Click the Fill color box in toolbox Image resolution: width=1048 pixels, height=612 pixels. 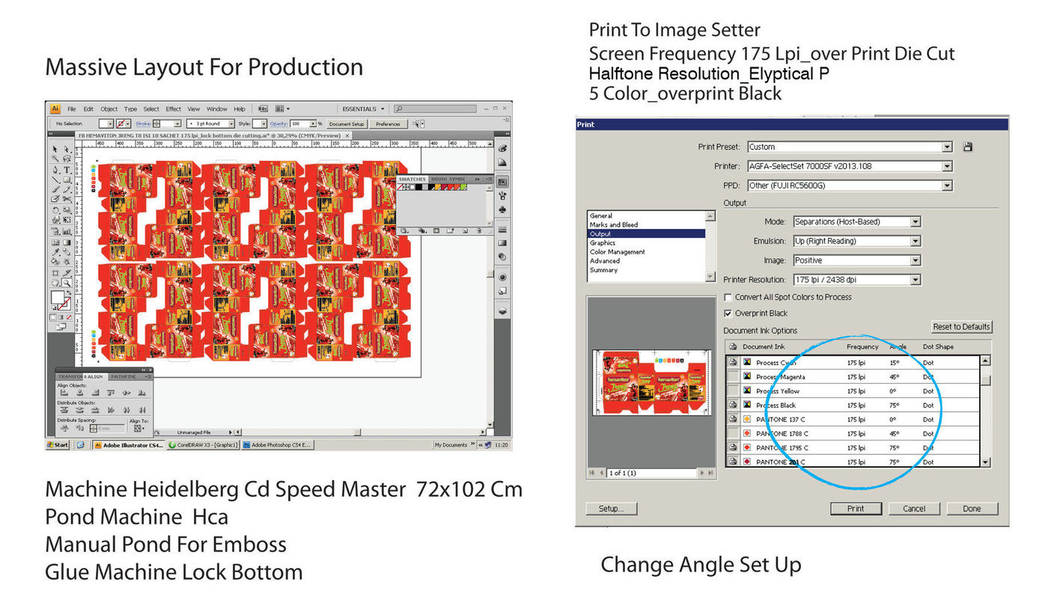click(58, 297)
